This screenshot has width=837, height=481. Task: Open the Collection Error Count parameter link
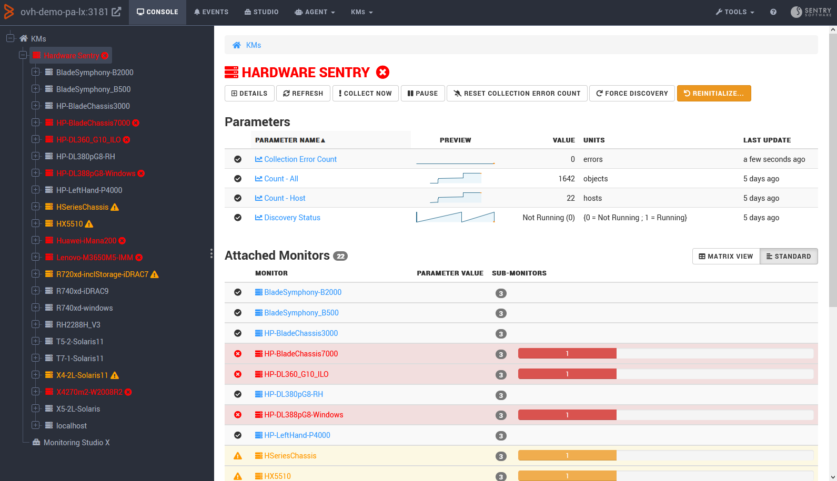tap(300, 159)
